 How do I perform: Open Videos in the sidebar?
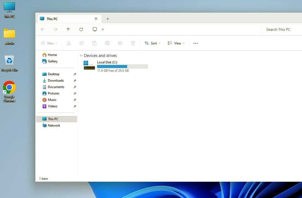coord(50,106)
